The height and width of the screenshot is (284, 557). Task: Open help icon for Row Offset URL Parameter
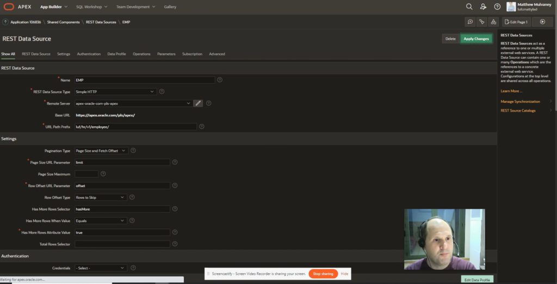coord(175,186)
